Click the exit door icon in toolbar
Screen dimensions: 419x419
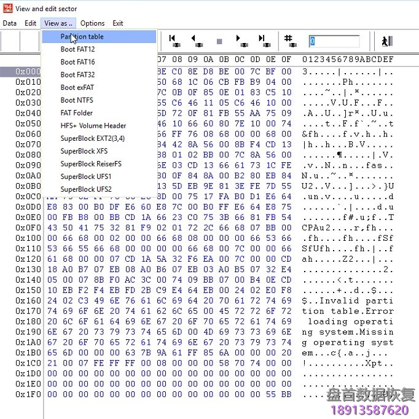(x=386, y=41)
